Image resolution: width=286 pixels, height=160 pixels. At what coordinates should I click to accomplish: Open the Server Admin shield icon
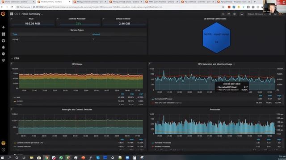[x=3, y=60]
